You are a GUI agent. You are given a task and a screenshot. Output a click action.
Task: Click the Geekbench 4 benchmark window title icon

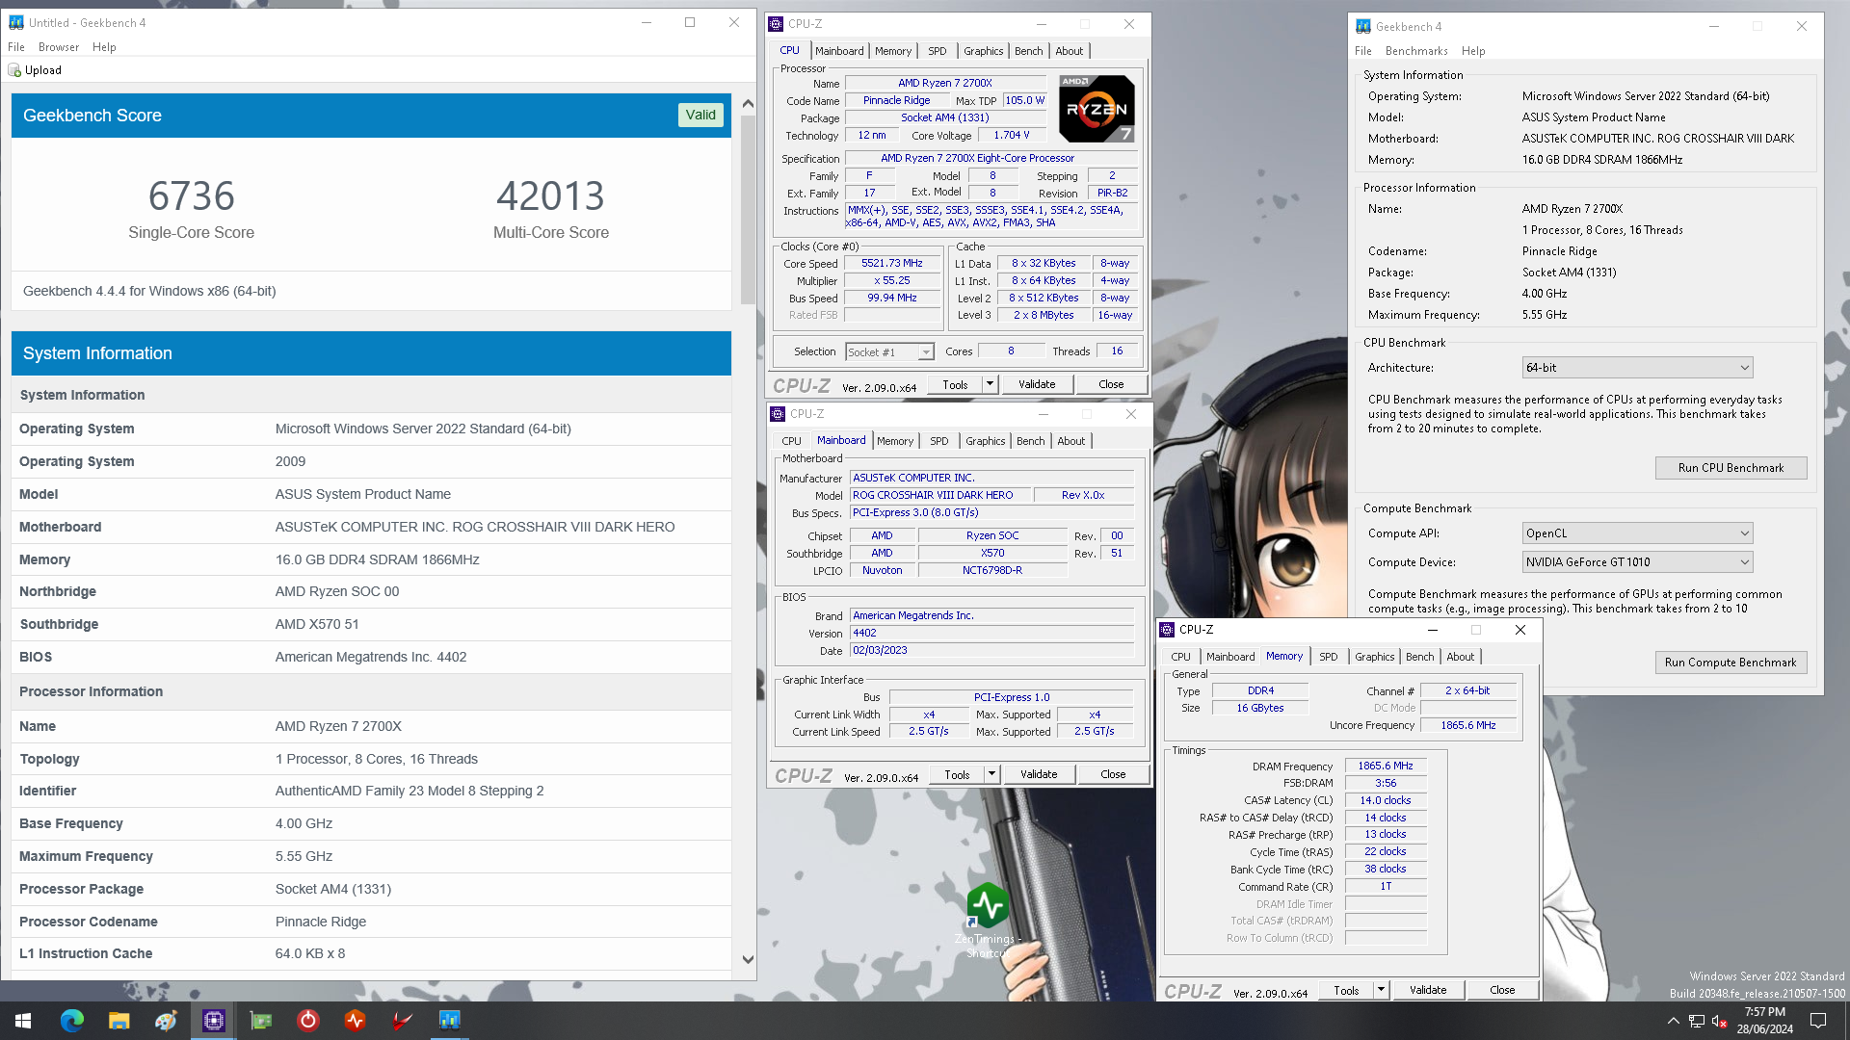pyautogui.click(x=1362, y=26)
